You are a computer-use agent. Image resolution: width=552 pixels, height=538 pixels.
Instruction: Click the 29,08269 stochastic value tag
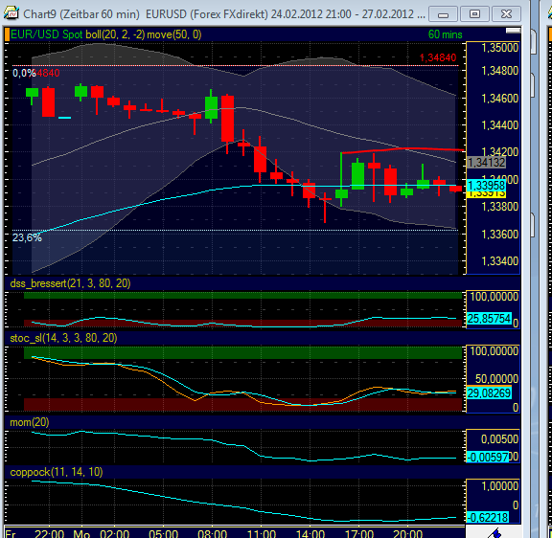(x=489, y=392)
